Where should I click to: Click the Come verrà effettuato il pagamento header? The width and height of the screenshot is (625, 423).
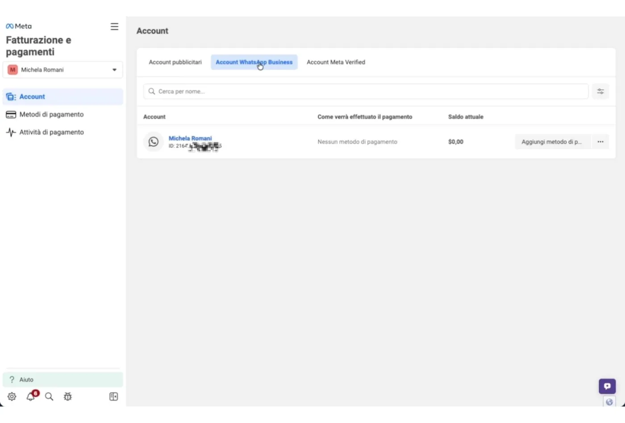365,117
